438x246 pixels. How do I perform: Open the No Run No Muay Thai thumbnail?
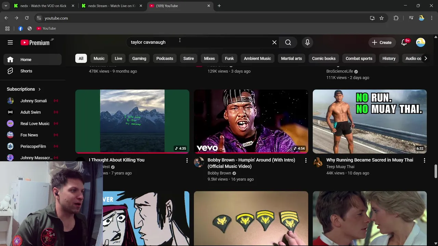(370, 121)
